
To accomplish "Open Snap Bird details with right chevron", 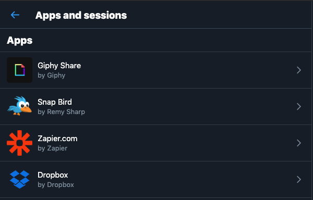I will (x=298, y=107).
